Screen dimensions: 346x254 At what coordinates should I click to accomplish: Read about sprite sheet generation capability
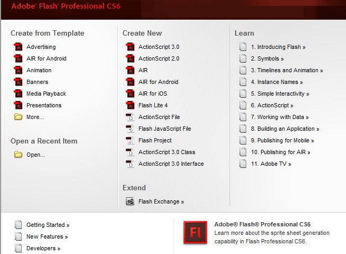(x=272, y=237)
